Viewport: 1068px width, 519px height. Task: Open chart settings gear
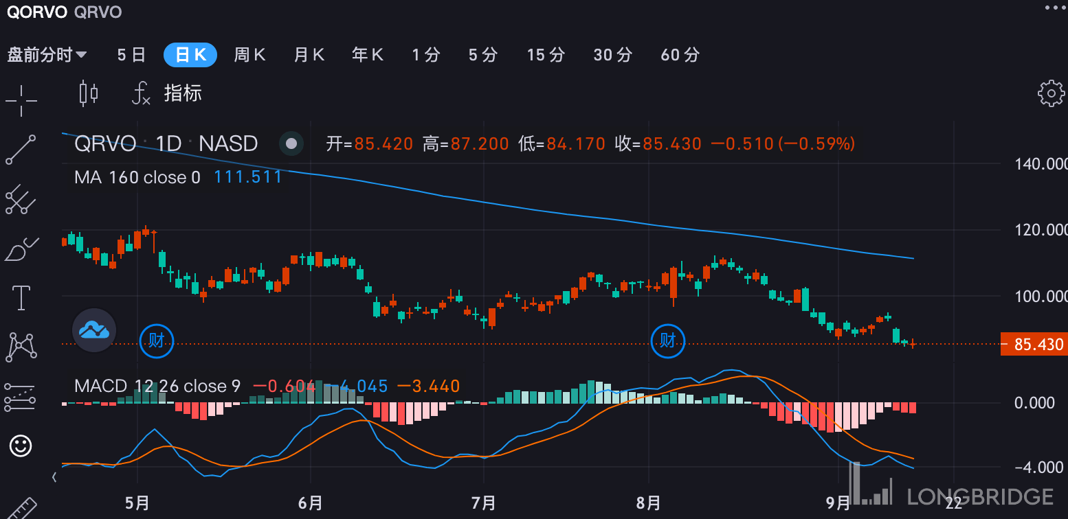[1051, 93]
